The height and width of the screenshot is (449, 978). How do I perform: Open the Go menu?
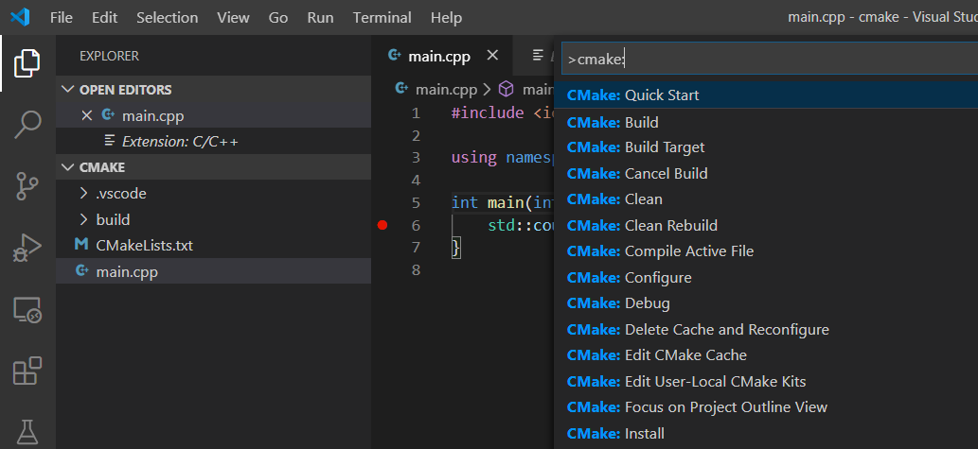tap(278, 17)
